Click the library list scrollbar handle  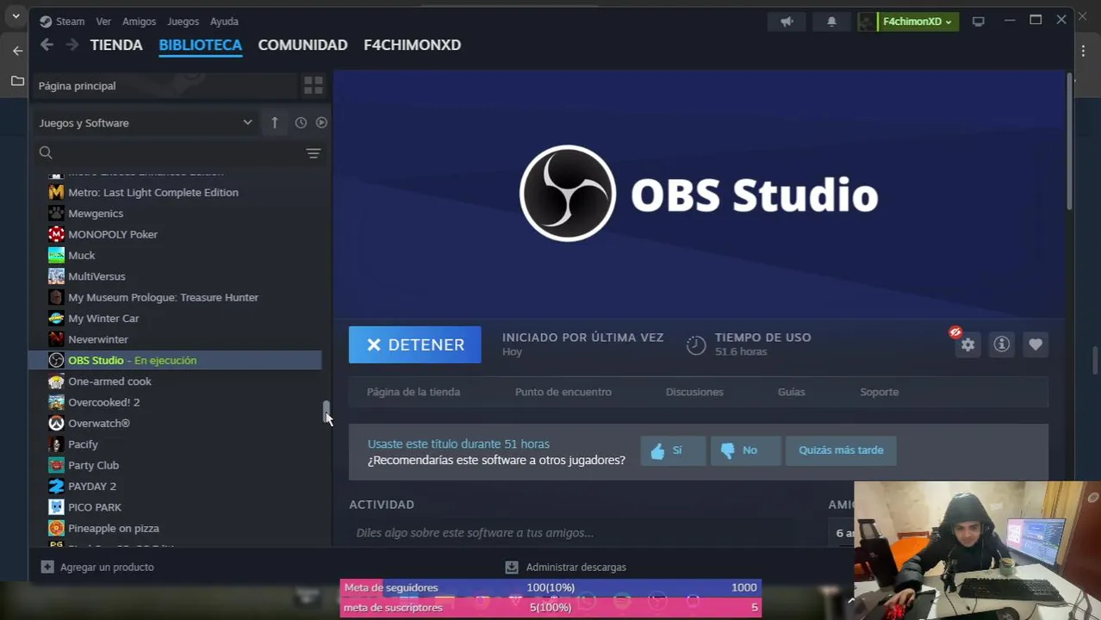tap(327, 412)
